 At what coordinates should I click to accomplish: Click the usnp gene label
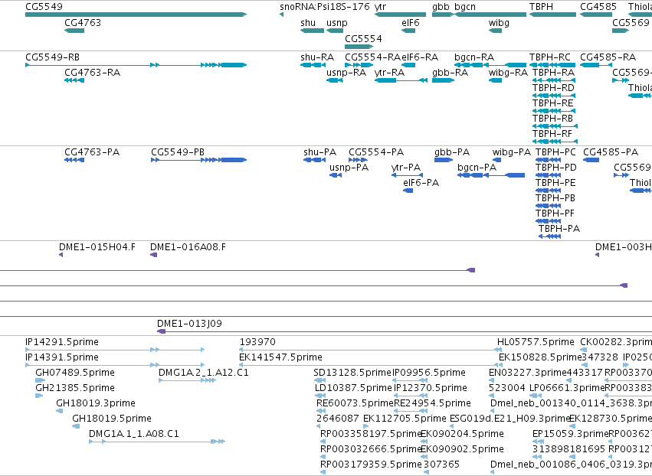pyautogui.click(x=337, y=23)
